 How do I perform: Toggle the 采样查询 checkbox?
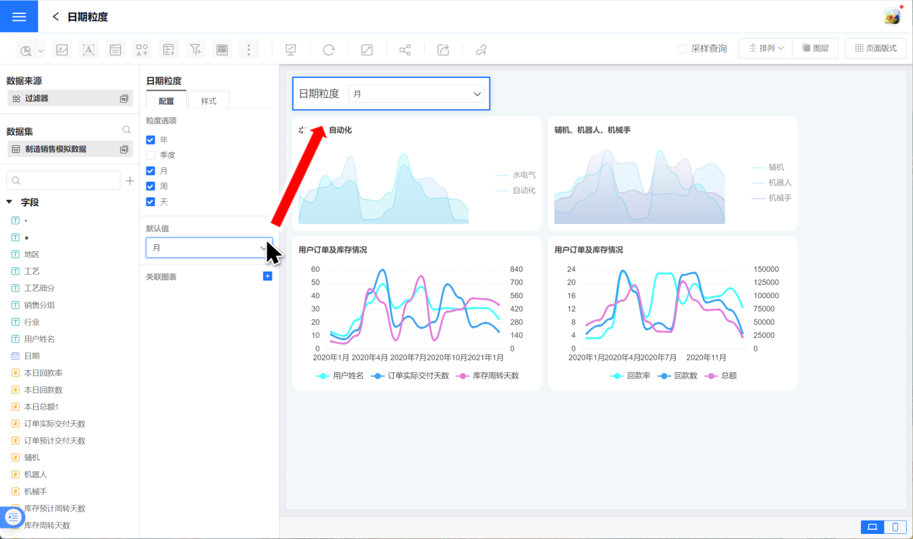pyautogui.click(x=682, y=49)
